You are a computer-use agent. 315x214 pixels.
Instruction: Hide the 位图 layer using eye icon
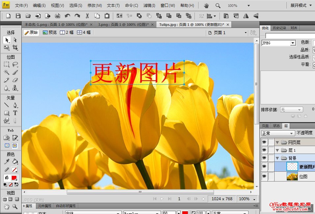point(264,177)
